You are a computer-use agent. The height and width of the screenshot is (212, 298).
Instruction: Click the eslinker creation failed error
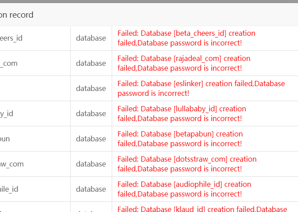coord(201,88)
